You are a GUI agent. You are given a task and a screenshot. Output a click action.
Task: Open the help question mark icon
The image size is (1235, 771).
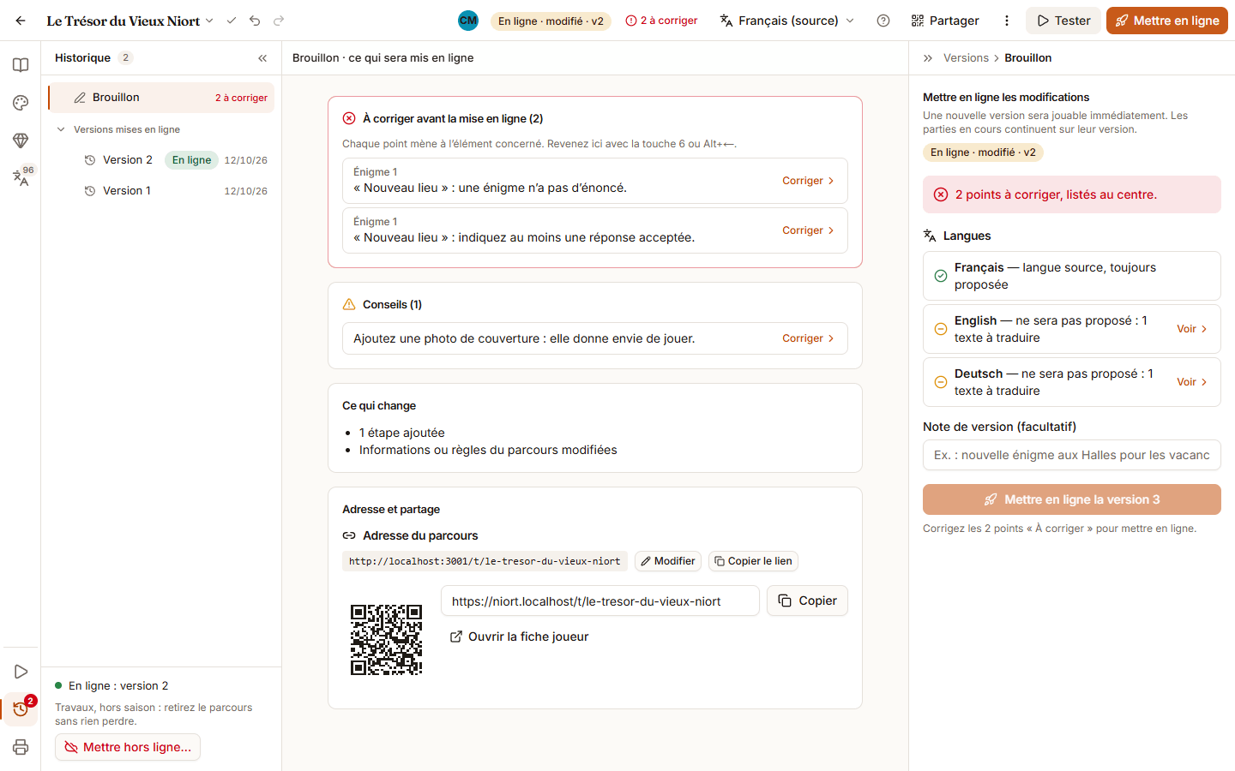point(883,21)
